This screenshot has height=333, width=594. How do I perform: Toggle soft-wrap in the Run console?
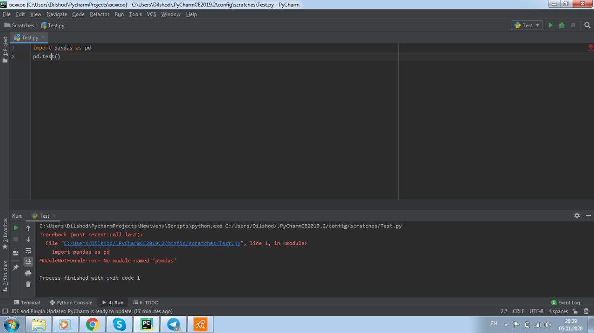tap(28, 251)
